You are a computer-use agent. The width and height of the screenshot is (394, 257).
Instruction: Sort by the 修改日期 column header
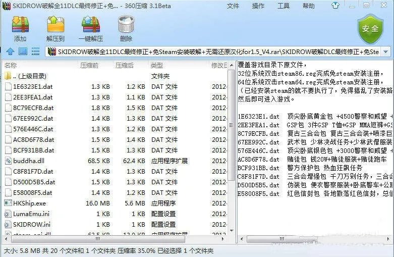click(x=218, y=65)
